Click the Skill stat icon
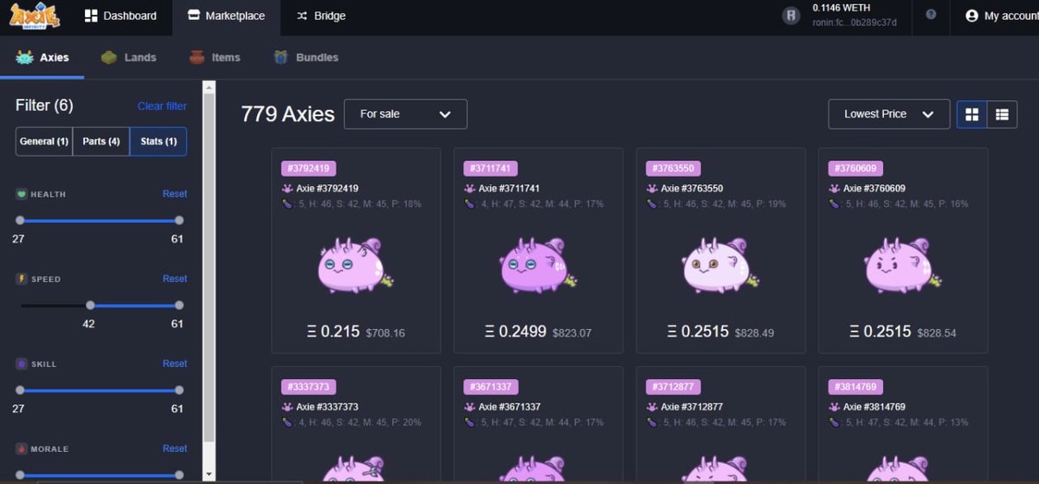This screenshot has height=484, width=1039. 22,364
